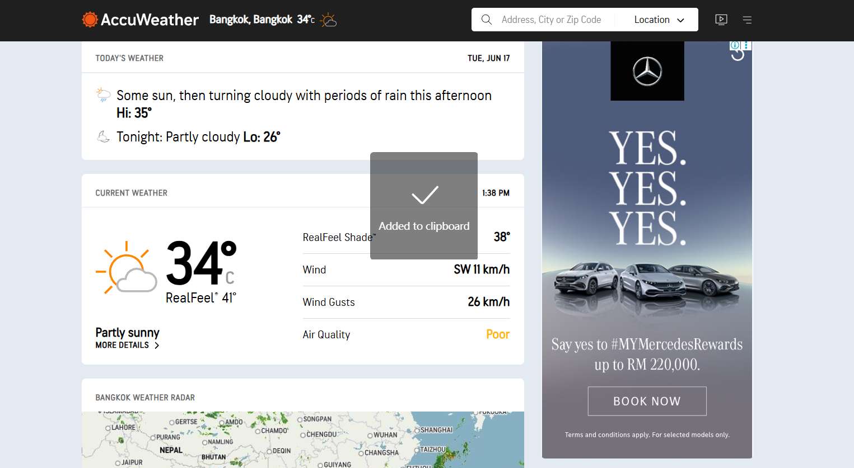Click the 26 km/h gusts value
The height and width of the screenshot is (468, 854).
(489, 302)
